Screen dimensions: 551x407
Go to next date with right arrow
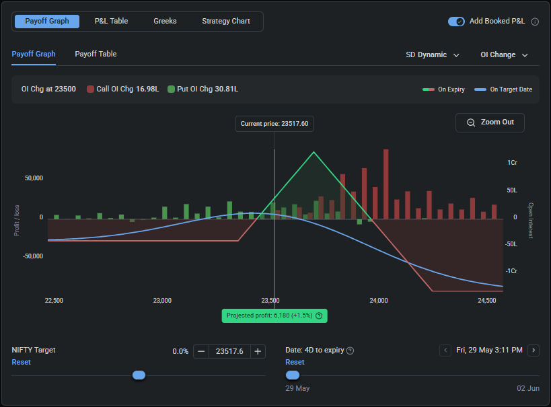[534, 350]
